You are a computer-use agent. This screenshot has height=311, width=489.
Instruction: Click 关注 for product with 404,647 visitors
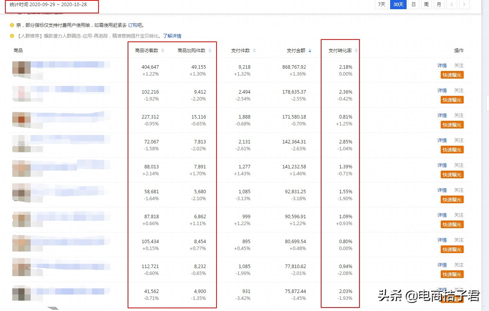coord(459,66)
